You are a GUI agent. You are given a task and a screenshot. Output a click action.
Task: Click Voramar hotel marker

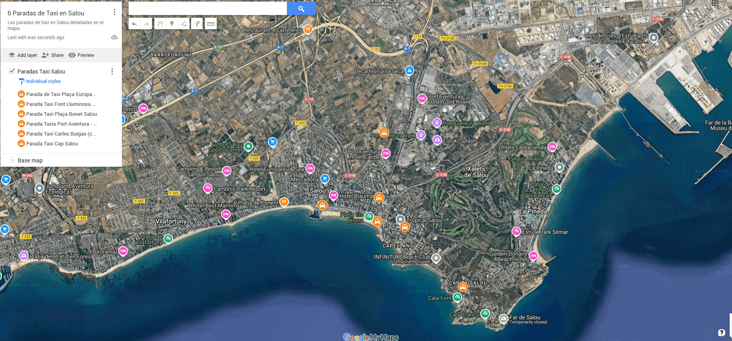pos(123,251)
